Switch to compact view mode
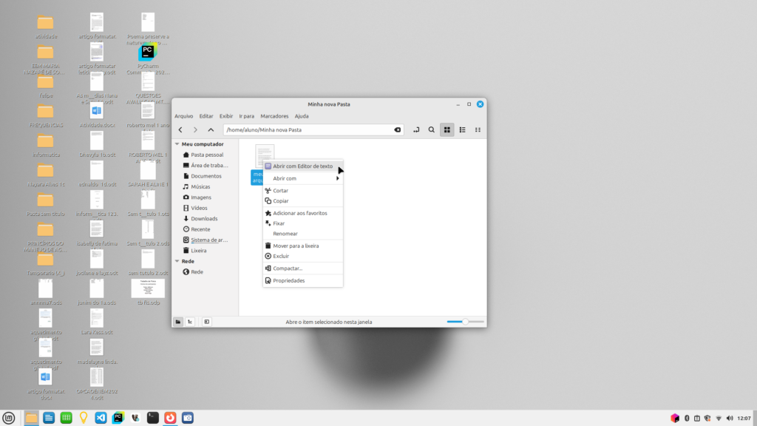 coord(478,130)
